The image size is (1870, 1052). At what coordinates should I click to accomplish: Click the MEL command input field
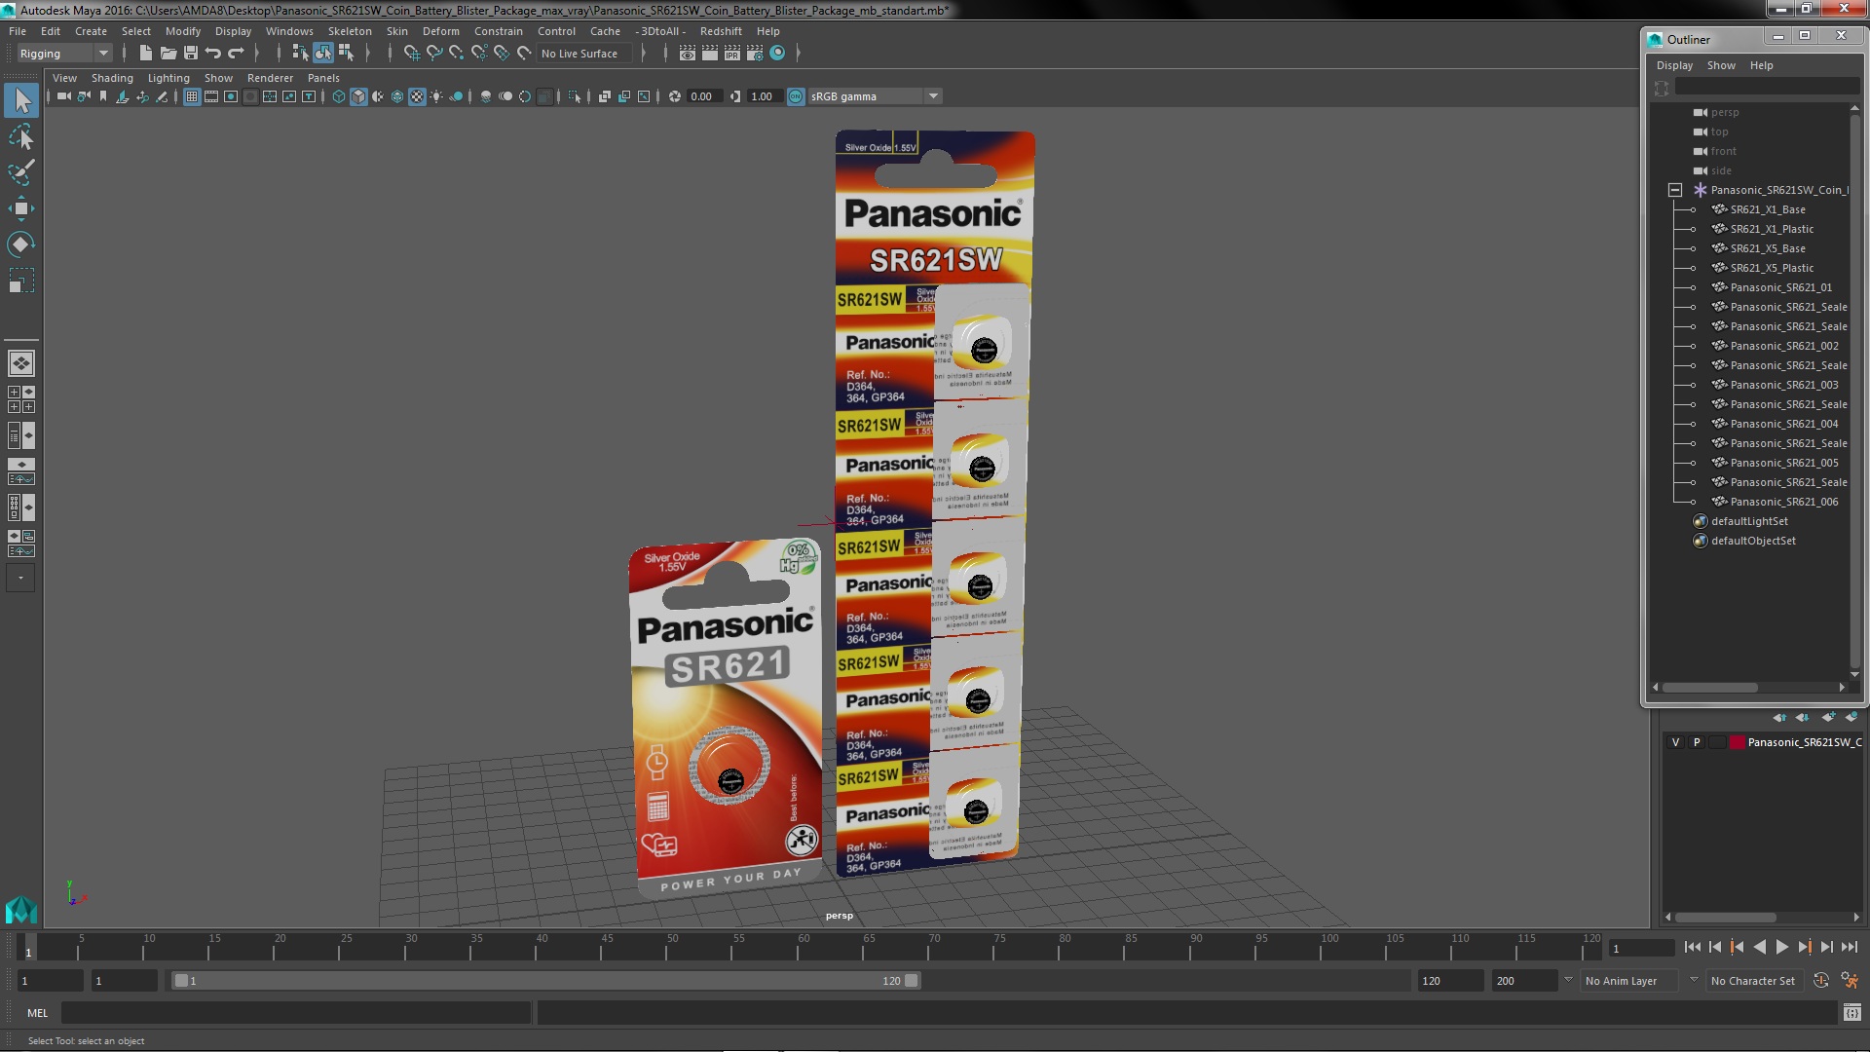coord(296,1013)
